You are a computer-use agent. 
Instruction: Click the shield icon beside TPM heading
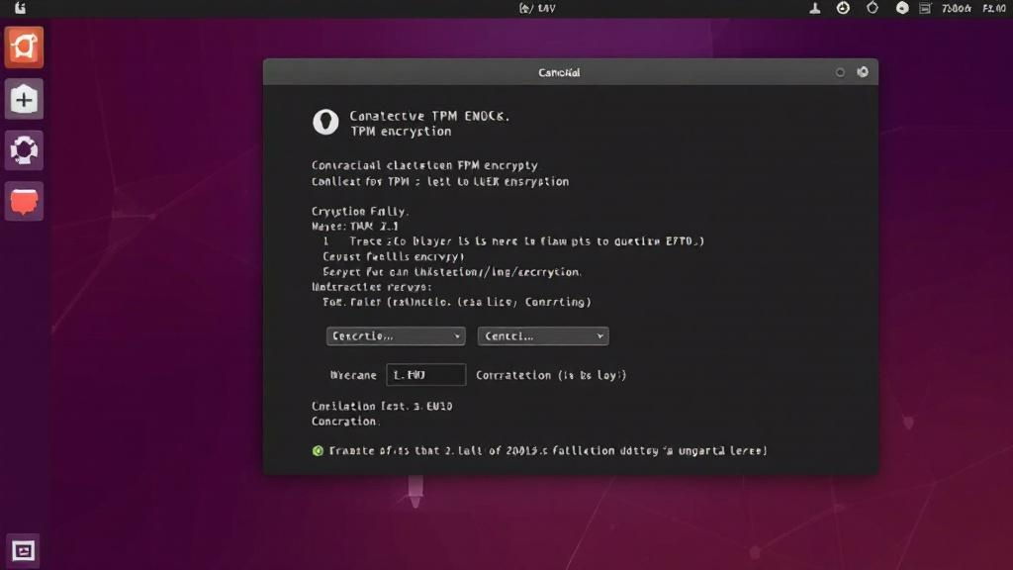point(325,122)
